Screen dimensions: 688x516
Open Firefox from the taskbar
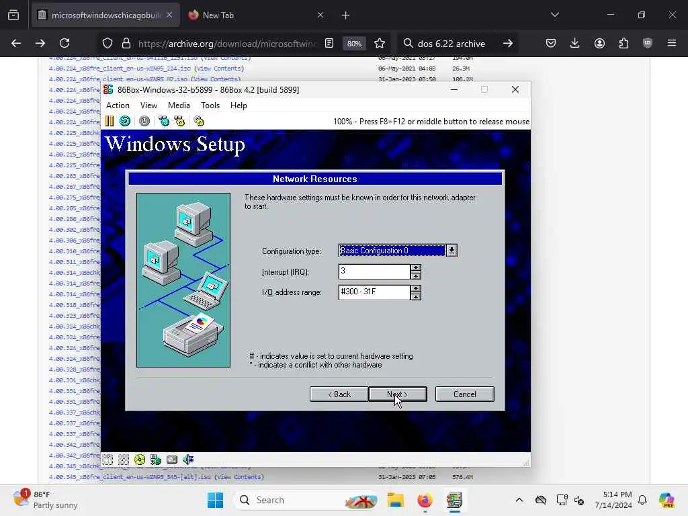(425, 500)
